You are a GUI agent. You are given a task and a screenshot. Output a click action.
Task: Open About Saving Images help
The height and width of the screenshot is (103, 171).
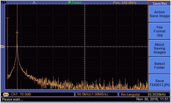click(x=160, y=48)
